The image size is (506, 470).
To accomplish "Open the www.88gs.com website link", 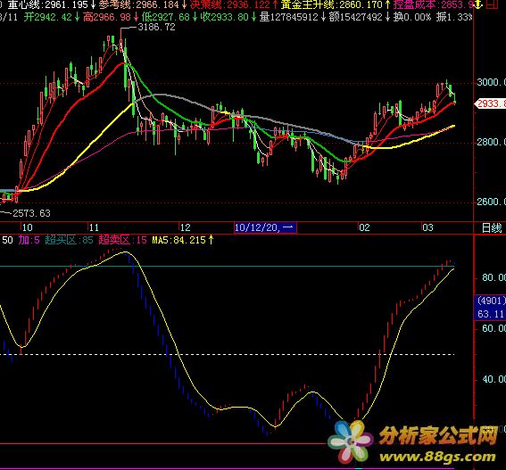I will [437, 457].
